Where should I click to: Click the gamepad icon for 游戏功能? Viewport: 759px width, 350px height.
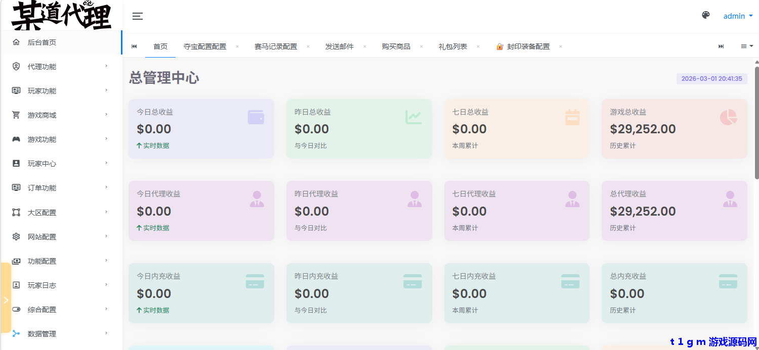click(x=16, y=139)
